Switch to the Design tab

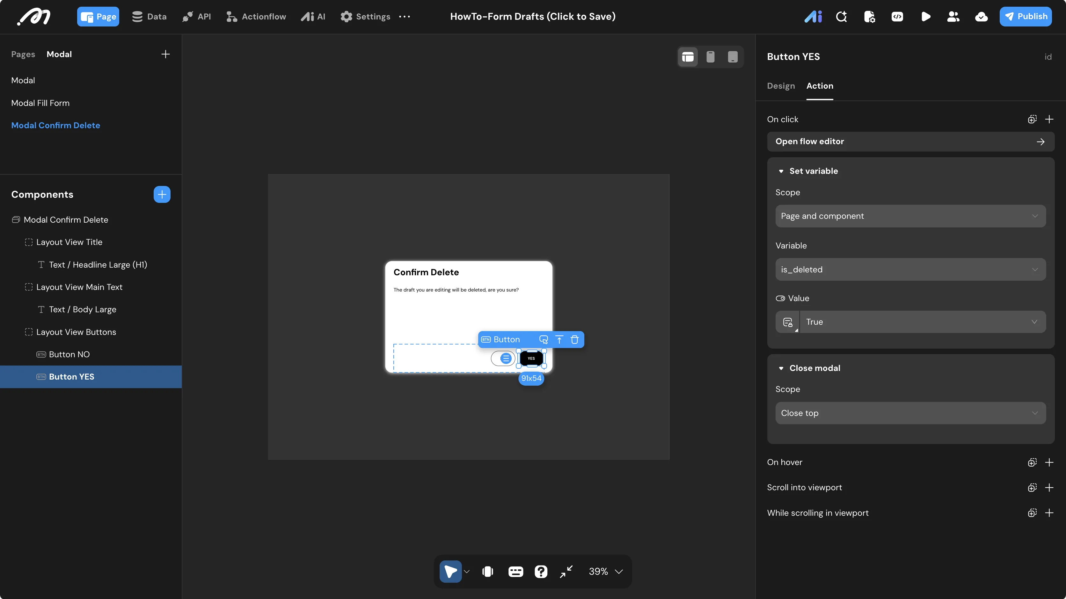(x=781, y=86)
